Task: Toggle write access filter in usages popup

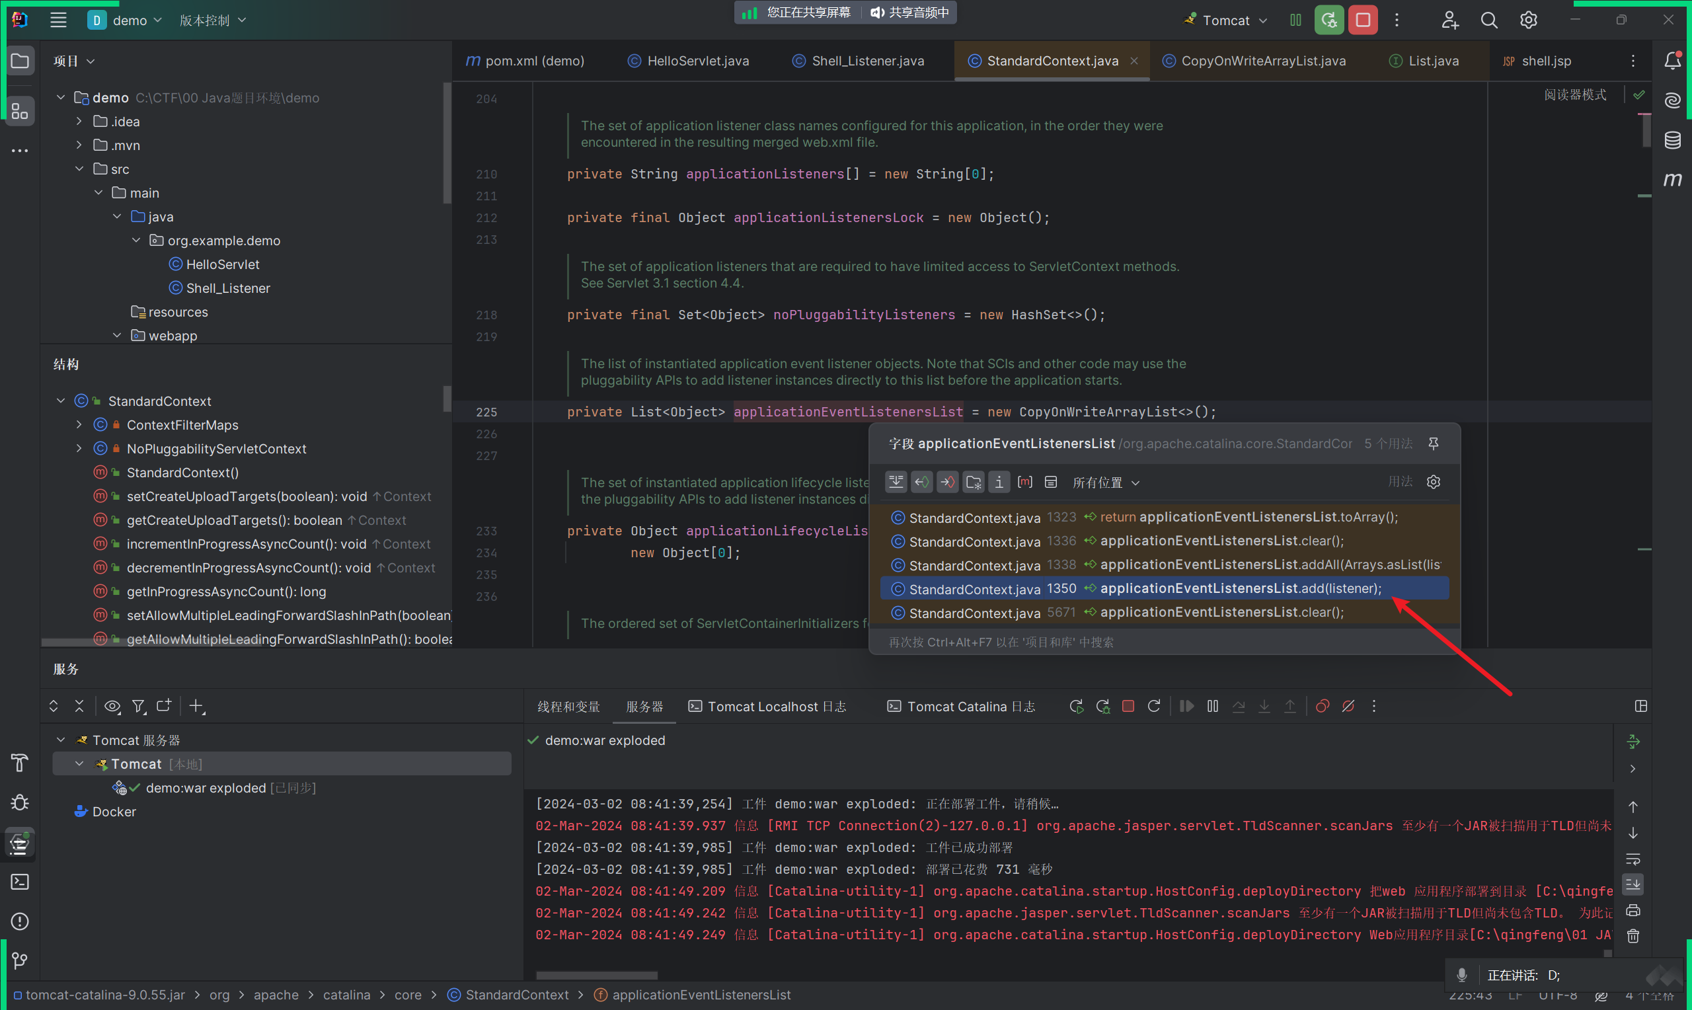Action: click(948, 482)
